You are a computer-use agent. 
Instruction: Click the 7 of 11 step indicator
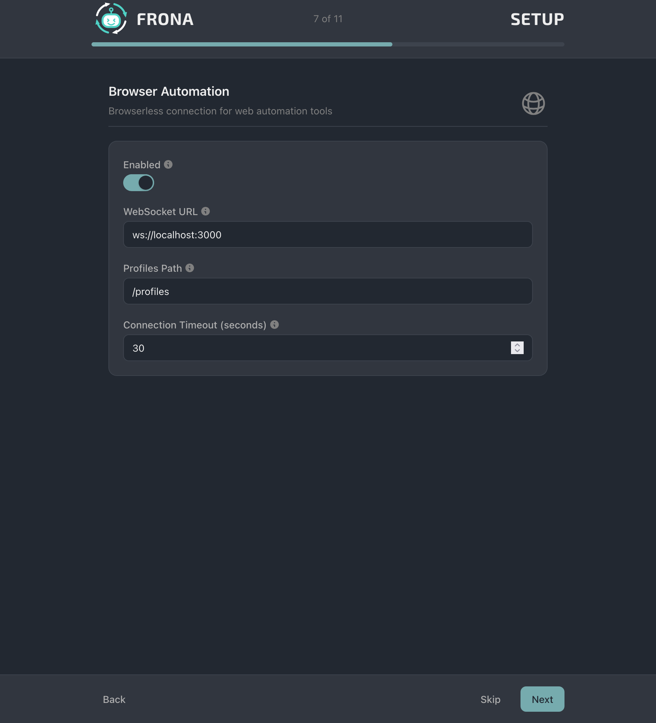pos(328,19)
